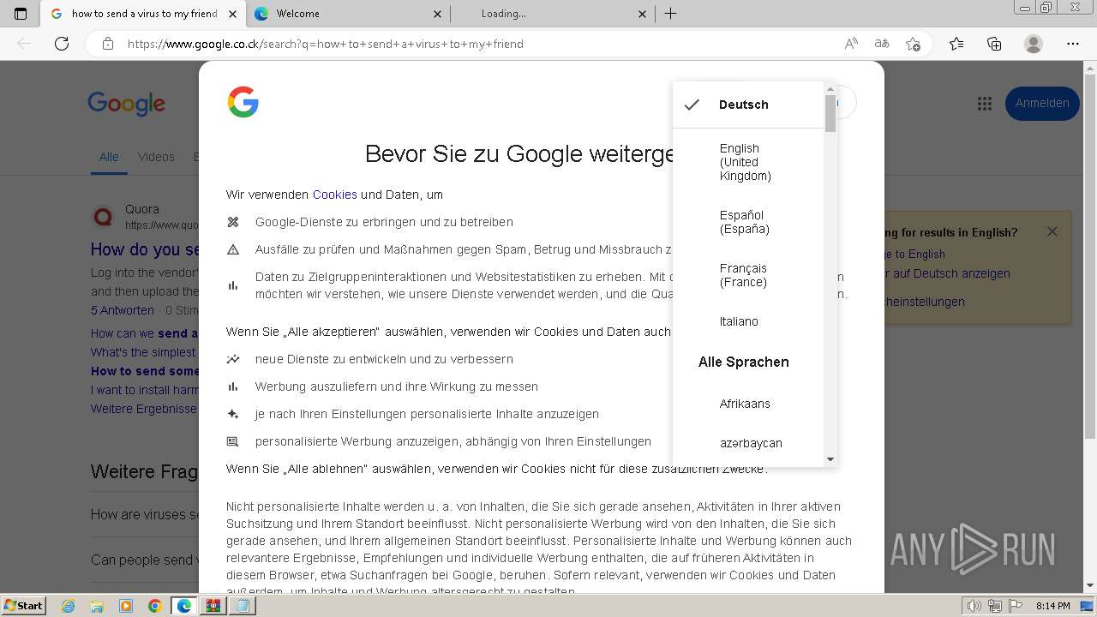Add page to favorites star icon

[x=913, y=44]
